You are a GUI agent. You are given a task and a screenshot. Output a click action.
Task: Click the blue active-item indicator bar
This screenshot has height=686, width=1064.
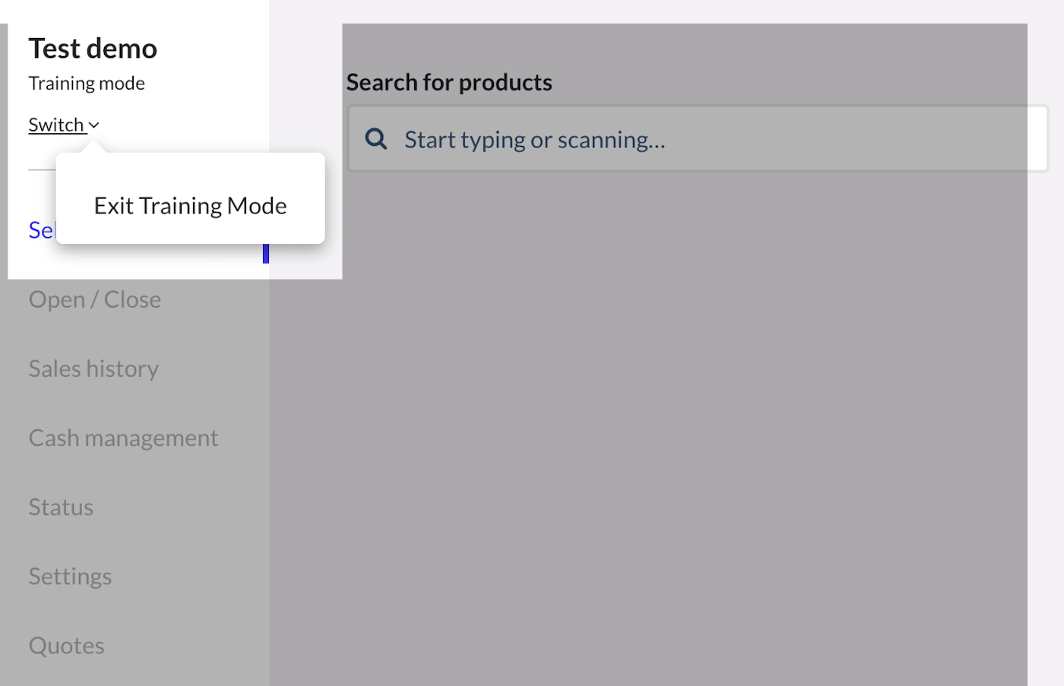click(x=266, y=254)
